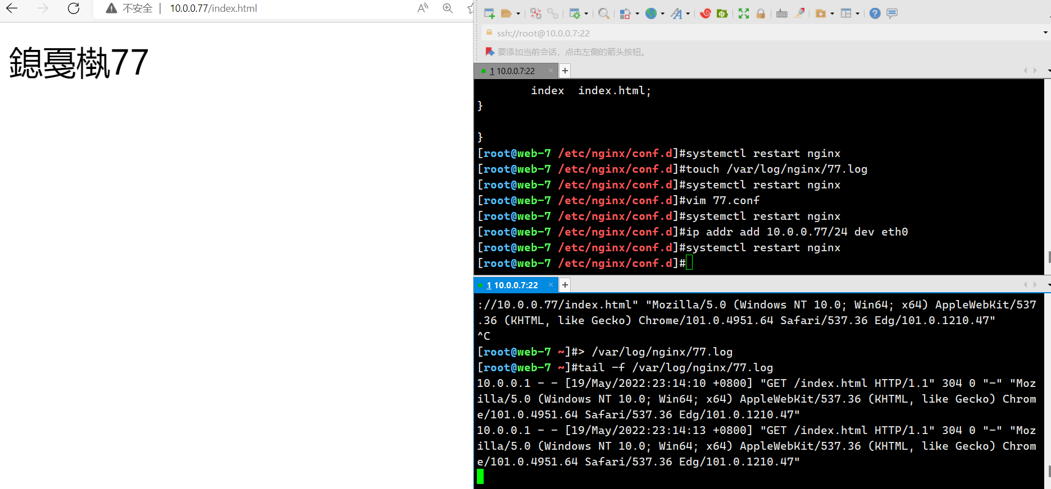Click the folder-plus toolbar icon
This screenshot has width=1051, height=489.
click(x=821, y=13)
